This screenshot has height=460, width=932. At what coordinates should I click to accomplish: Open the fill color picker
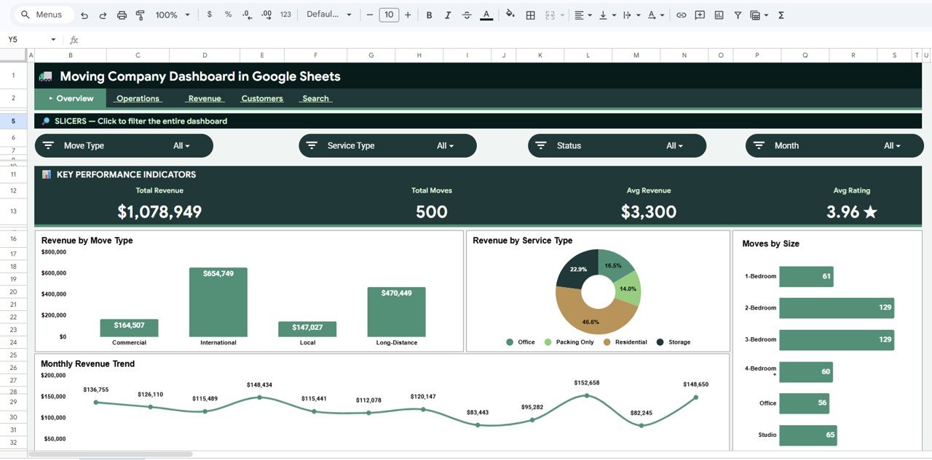point(510,15)
